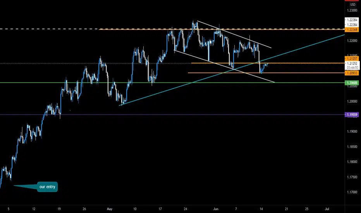Click the 03:44:53 bar countdown timer
The height and width of the screenshot is (213, 361).
pyautogui.click(x=352, y=67)
